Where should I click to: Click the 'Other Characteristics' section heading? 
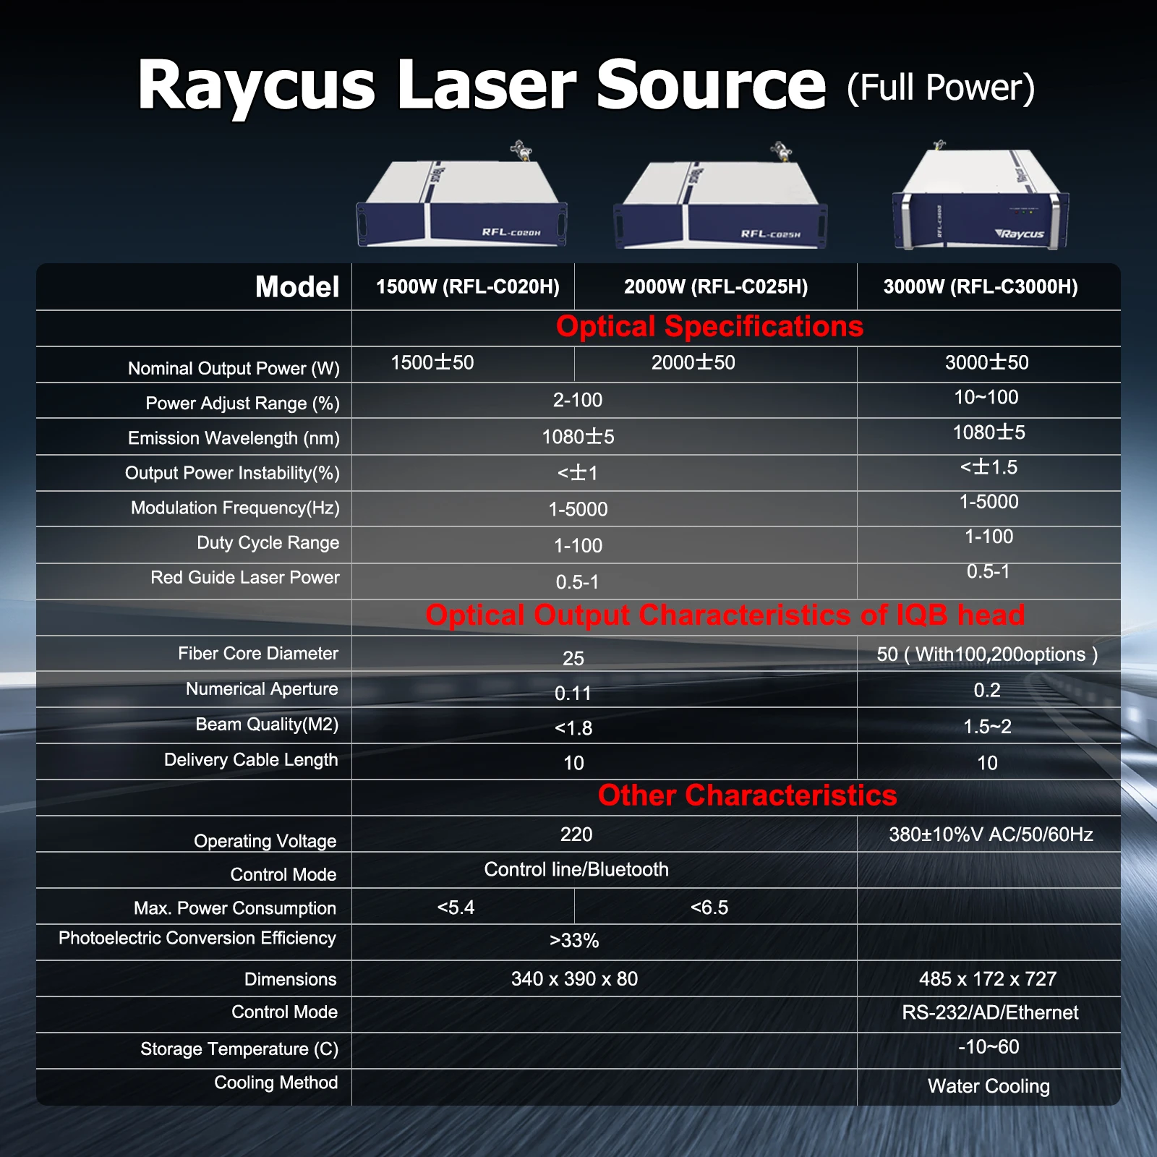(747, 795)
